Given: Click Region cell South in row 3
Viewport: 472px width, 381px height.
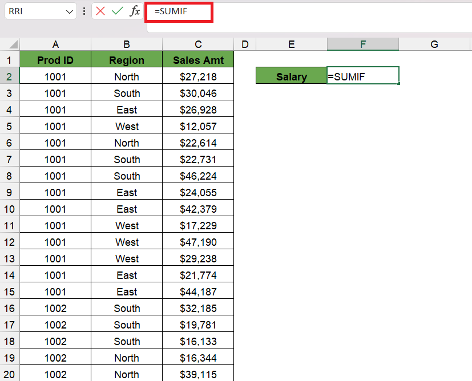Looking at the screenshot, I should pos(127,93).
